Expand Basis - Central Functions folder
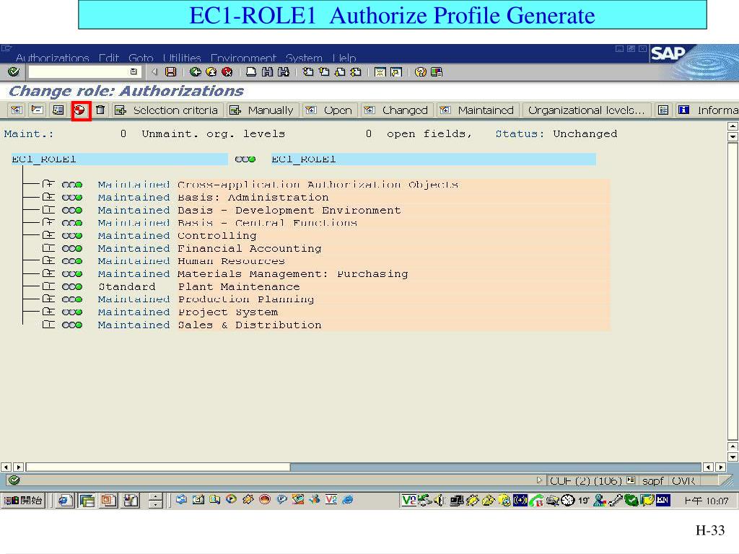739x554 pixels. click(48, 222)
